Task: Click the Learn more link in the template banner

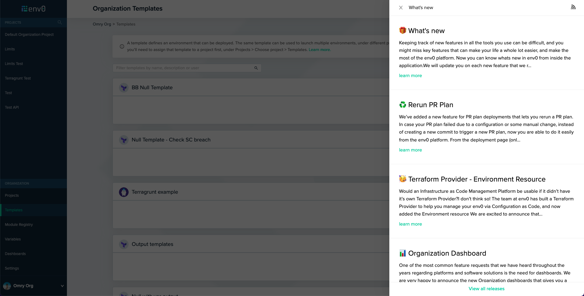Action: (320, 50)
